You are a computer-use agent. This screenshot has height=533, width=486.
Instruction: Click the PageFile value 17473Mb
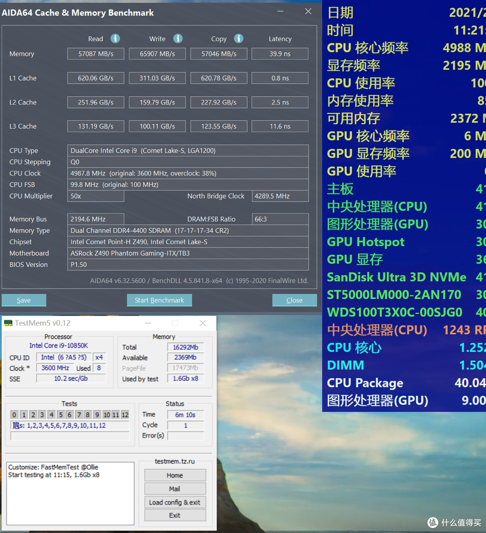[x=185, y=368]
